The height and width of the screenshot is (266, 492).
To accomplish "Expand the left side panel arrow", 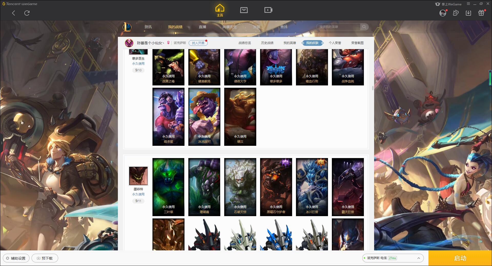I will (x=1, y=143).
